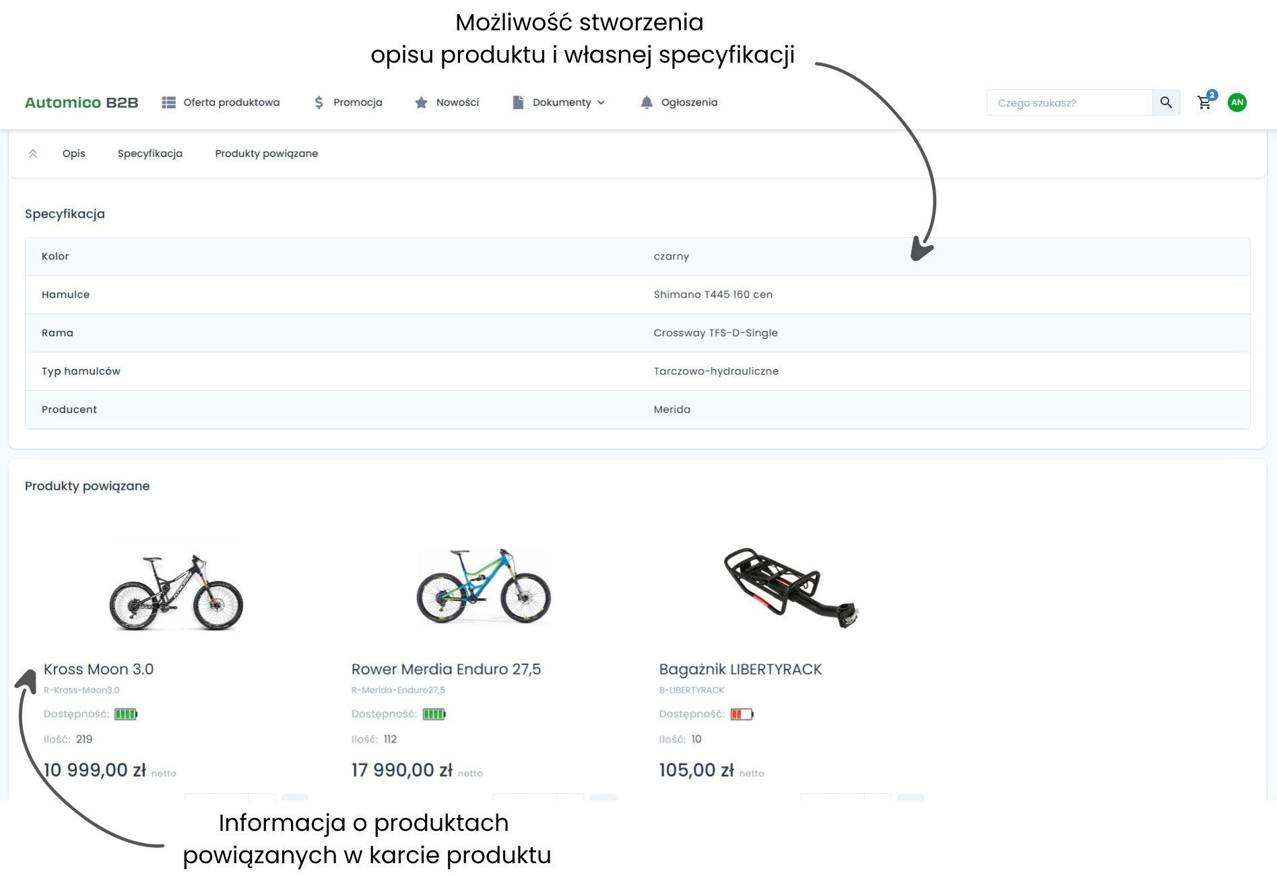Click the Rower Merdia Enduro availability icon
Image resolution: width=1277 pixels, height=876 pixels.
click(x=434, y=714)
